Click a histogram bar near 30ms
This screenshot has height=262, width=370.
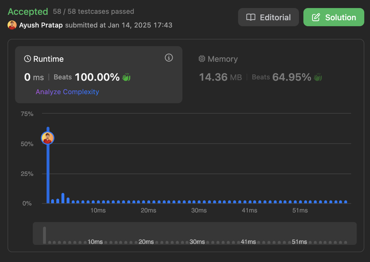[199, 202]
